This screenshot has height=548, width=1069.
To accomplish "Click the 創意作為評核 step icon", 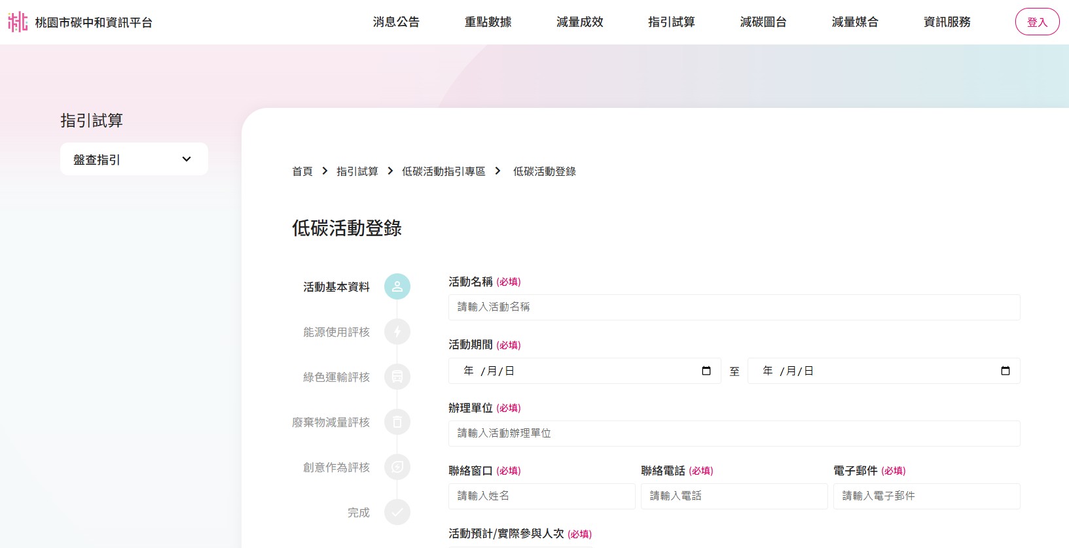I will click(397, 467).
